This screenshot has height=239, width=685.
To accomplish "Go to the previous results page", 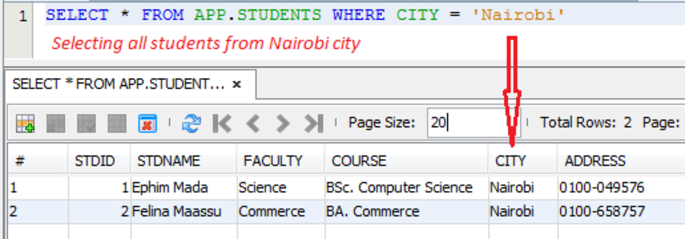I will tap(253, 123).
